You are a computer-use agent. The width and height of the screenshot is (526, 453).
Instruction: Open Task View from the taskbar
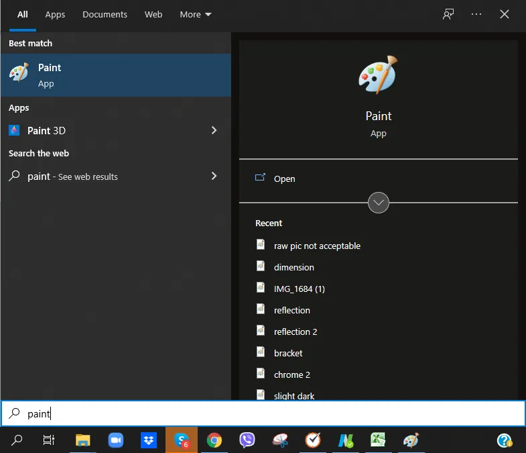click(49, 440)
